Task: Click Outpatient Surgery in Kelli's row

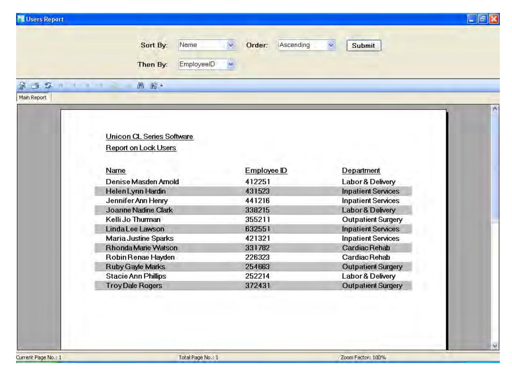Action: [372, 219]
